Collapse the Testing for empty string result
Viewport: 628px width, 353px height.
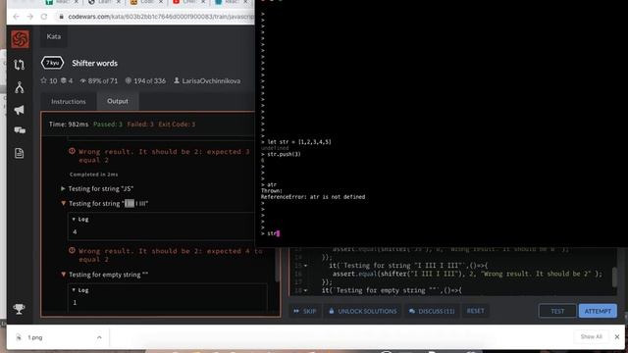63,275
